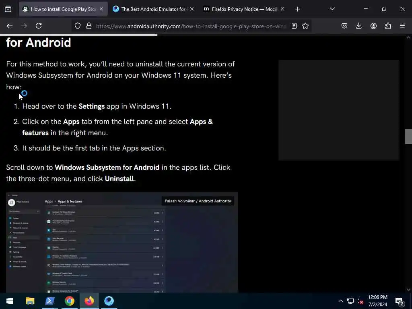Image resolution: width=412 pixels, height=309 pixels.
Task: Close the Best Android Emulator tab
Action: [x=192, y=9]
